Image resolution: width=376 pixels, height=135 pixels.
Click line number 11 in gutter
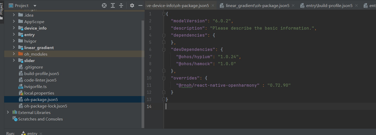pyautogui.click(x=149, y=85)
